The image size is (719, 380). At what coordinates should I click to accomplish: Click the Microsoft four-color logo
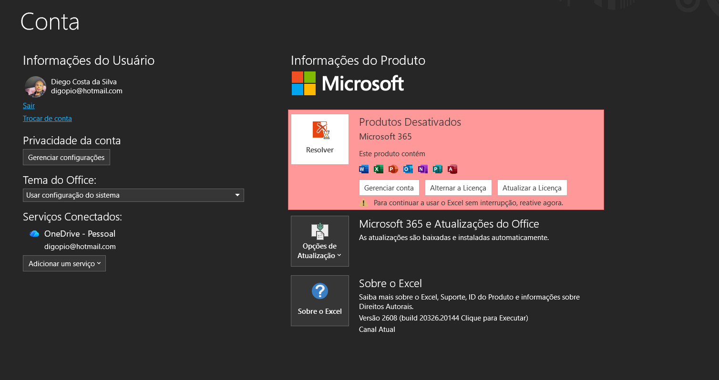[x=304, y=83]
